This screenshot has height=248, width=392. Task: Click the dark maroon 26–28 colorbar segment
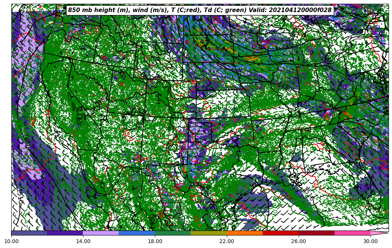(316, 233)
